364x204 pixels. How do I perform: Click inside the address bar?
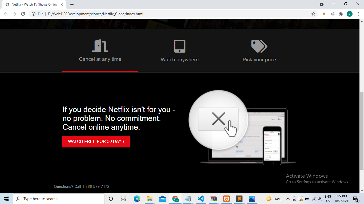coord(133,14)
